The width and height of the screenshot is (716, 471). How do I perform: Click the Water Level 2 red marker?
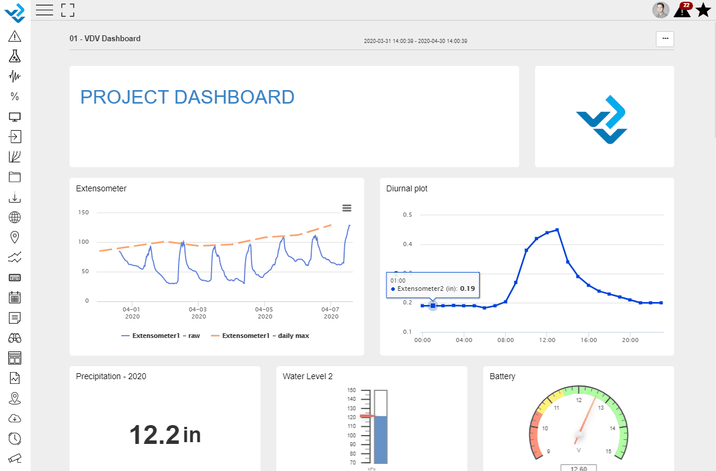click(x=367, y=416)
